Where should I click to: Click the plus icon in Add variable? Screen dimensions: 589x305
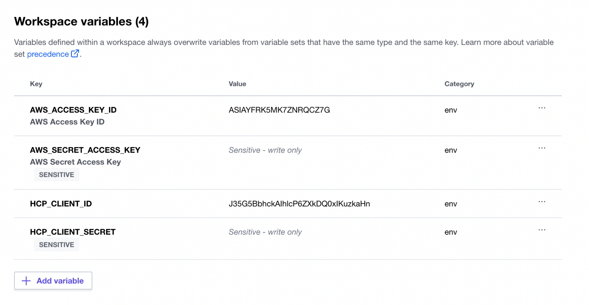click(x=26, y=281)
